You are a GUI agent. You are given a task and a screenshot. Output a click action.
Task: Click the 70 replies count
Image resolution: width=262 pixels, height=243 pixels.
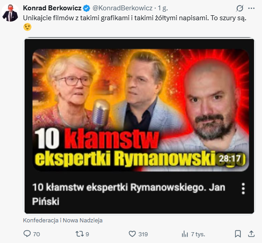pyautogui.click(x=36, y=234)
